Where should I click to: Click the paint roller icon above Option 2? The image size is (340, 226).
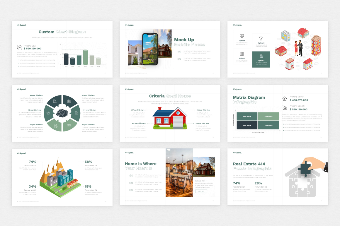coord(261,38)
